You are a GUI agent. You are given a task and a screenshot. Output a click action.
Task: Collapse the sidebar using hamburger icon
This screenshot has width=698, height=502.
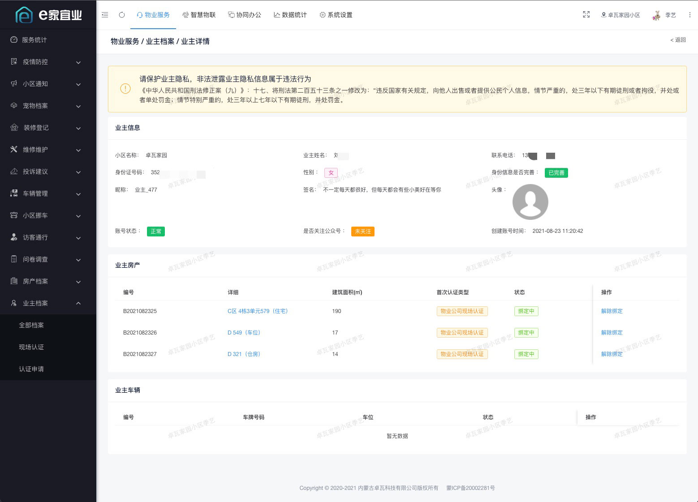pyautogui.click(x=105, y=15)
